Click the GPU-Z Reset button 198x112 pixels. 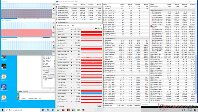pos(100,106)
